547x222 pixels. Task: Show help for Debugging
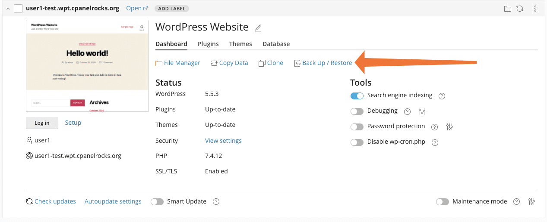[407, 111]
